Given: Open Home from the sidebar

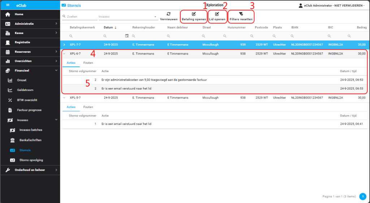Looking at the screenshot, I should pos(19,14).
